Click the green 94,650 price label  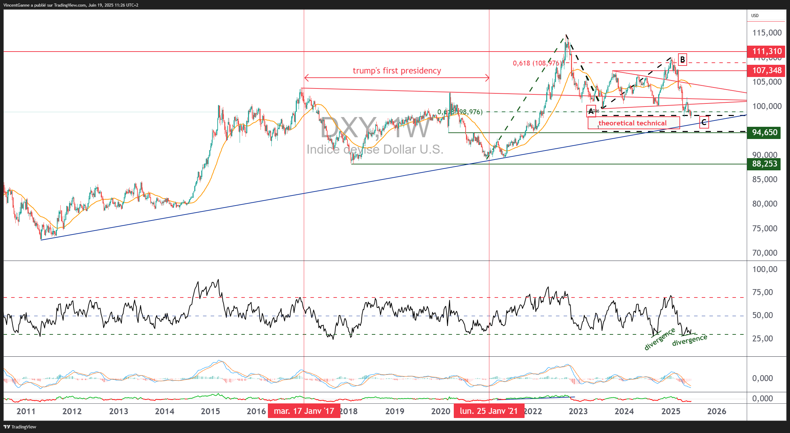pos(764,133)
